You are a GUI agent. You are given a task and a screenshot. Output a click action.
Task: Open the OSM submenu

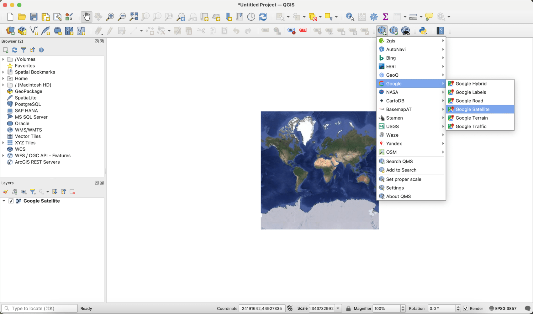point(411,152)
